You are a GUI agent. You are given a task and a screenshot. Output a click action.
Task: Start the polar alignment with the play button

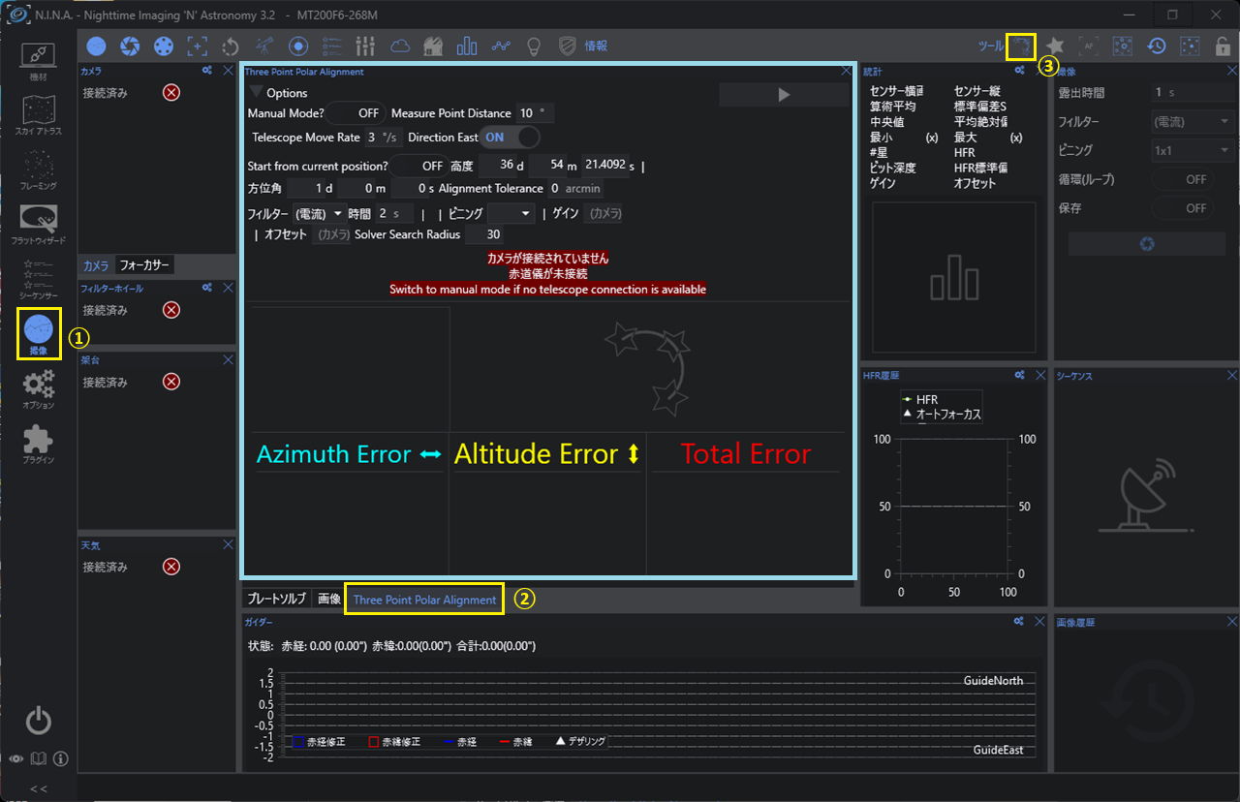[x=783, y=94]
